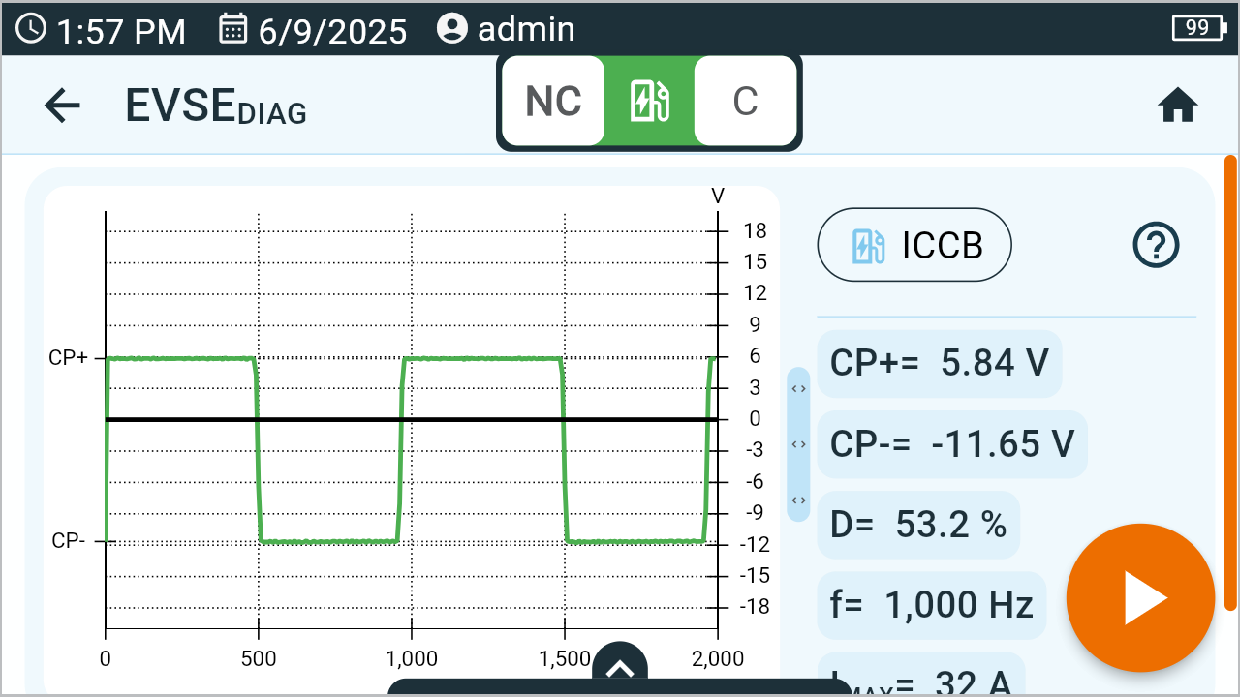Image resolution: width=1240 pixels, height=697 pixels.
Task: Click the lower graph cursor handle
Action: point(798,500)
